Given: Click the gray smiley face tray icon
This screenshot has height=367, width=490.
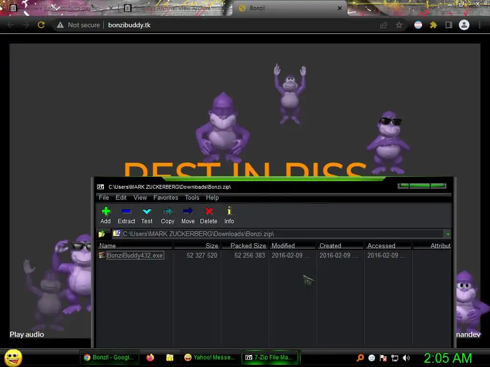Looking at the screenshot, I should click(x=372, y=358).
